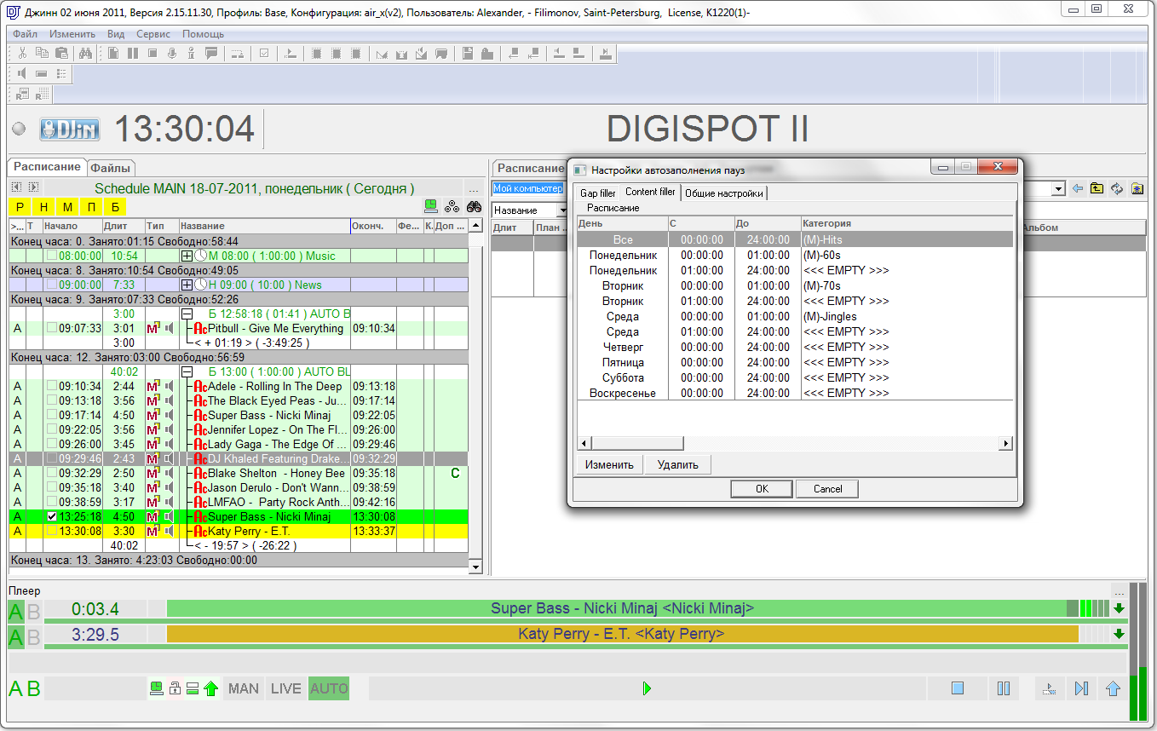Image resolution: width=1157 pixels, height=731 pixels.
Task: Switch to Gap filler tab in dialog
Action: pos(597,193)
